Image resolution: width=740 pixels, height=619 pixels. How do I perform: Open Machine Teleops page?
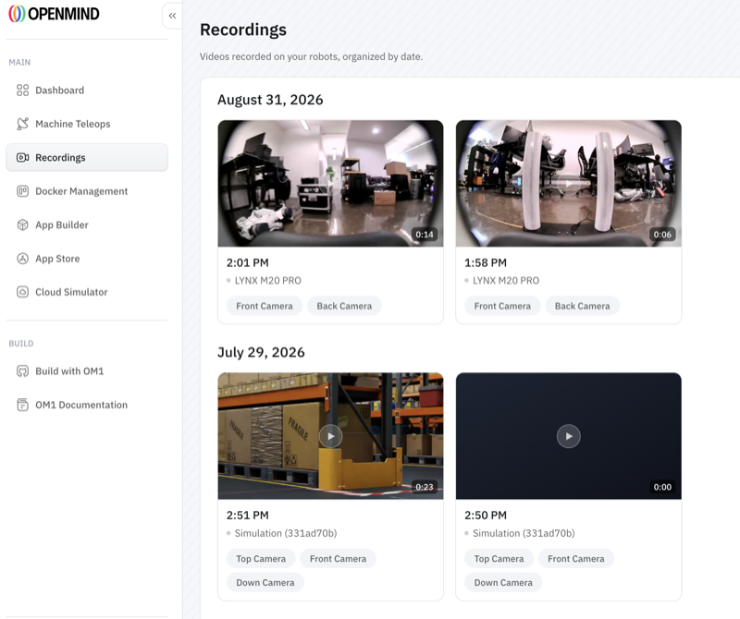coord(87,124)
